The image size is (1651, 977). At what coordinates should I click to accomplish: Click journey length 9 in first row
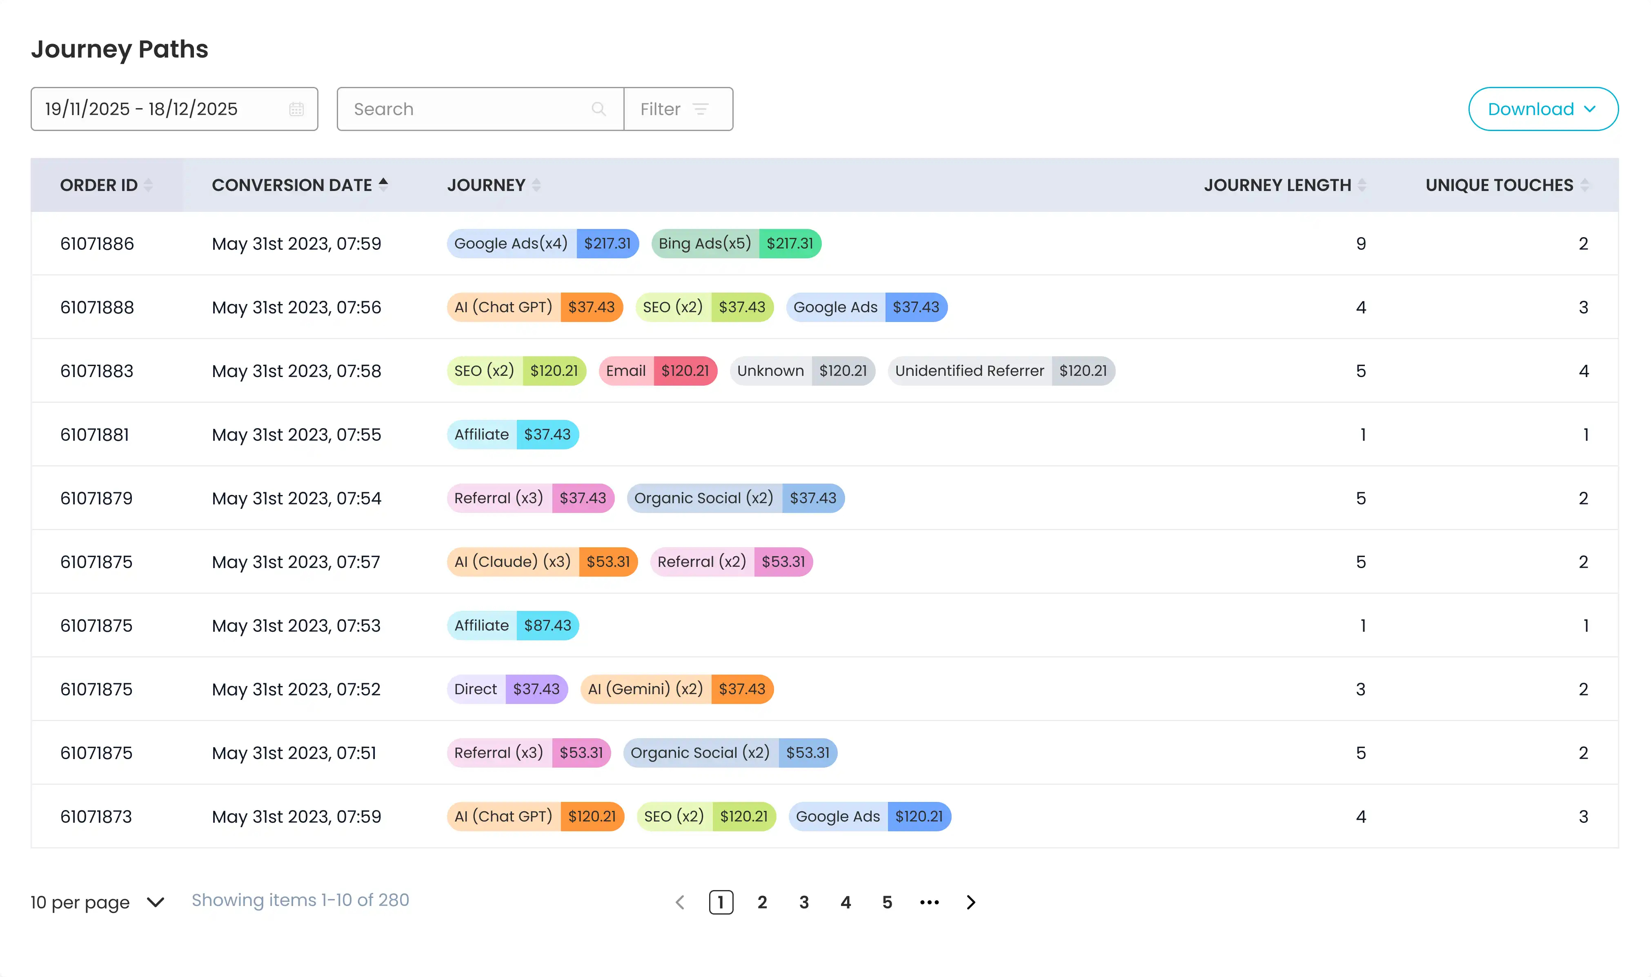pos(1361,244)
